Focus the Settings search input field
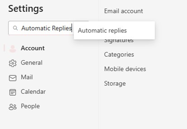 click(41, 28)
